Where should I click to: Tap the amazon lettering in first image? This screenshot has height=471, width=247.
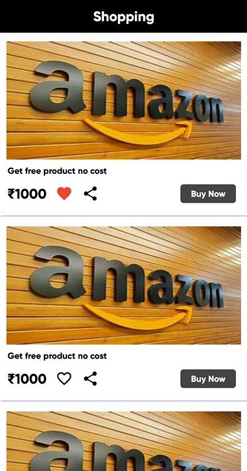pyautogui.click(x=127, y=92)
